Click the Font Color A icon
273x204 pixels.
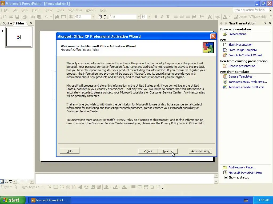coord(225,17)
